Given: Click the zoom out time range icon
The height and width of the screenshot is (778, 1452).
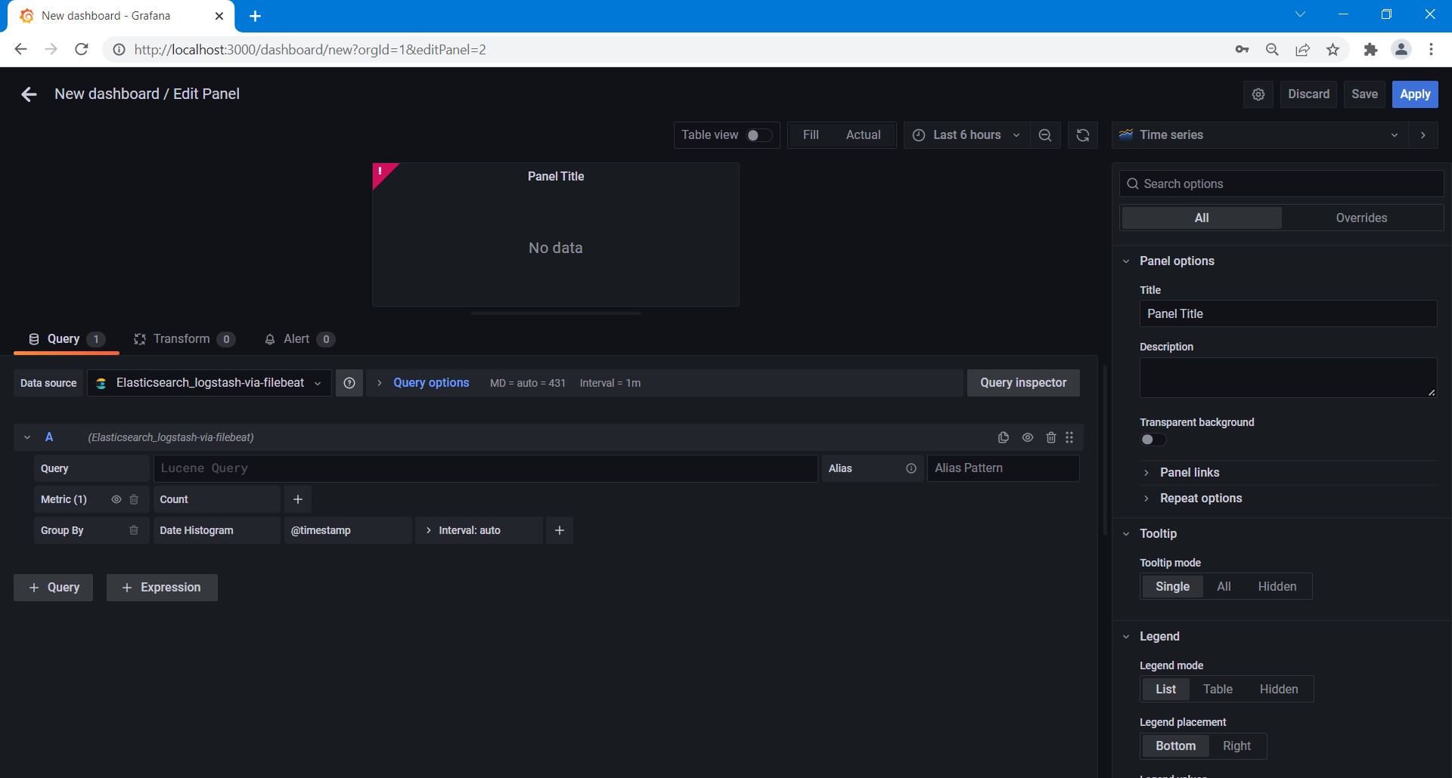Looking at the screenshot, I should pyautogui.click(x=1045, y=135).
